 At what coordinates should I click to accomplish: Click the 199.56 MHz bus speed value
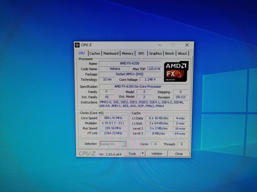click(113, 128)
